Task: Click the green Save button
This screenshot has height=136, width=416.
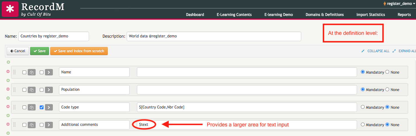Action: pos(39,51)
